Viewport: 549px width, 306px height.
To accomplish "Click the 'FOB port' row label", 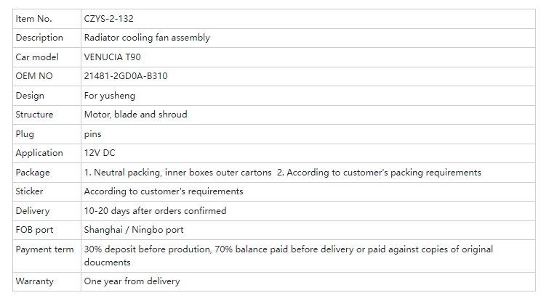I will click(x=34, y=230).
